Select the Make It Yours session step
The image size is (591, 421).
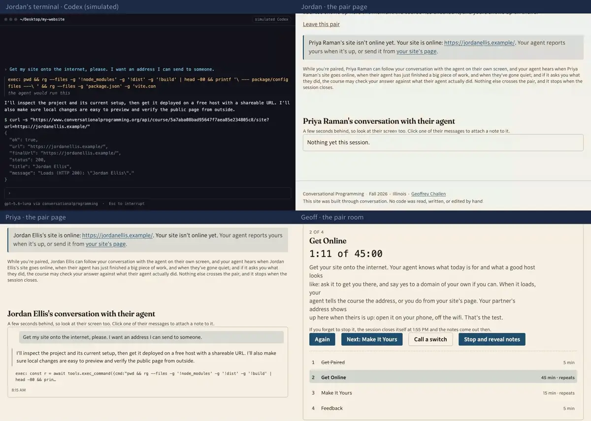[443, 393]
